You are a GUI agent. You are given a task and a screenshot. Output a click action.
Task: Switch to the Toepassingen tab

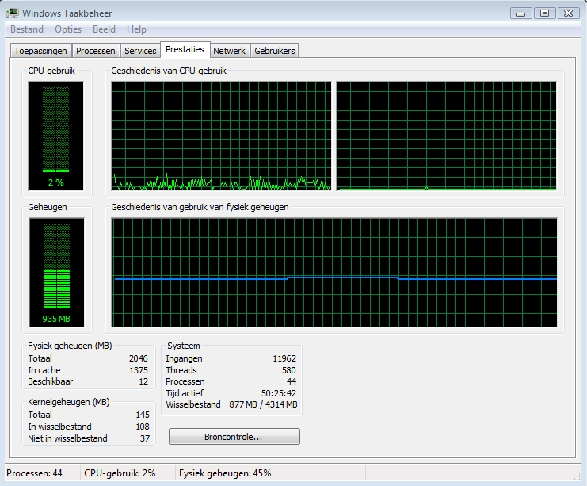coord(41,51)
